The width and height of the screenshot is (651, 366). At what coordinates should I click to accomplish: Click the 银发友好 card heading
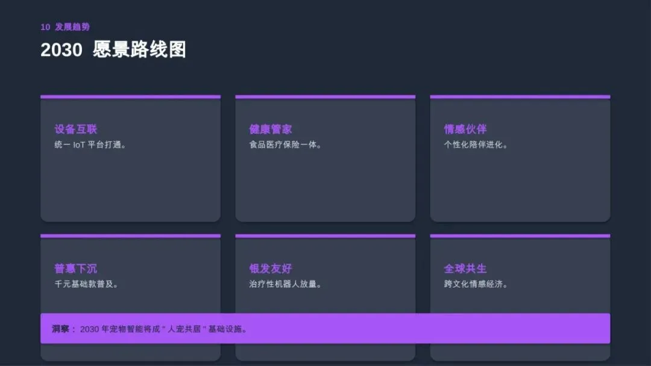tap(271, 268)
